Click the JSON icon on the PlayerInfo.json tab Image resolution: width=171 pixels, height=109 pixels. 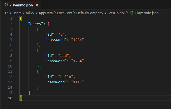pyautogui.click(x=6, y=5)
